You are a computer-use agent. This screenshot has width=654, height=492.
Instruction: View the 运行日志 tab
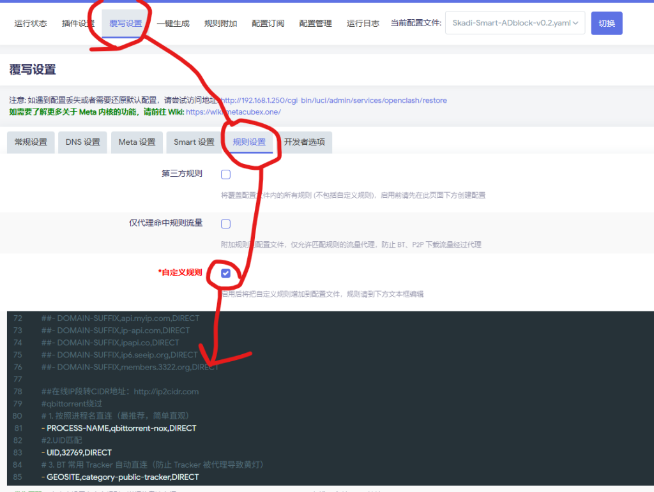(x=363, y=24)
